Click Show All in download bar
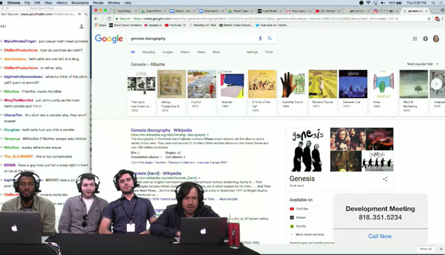 426,249
